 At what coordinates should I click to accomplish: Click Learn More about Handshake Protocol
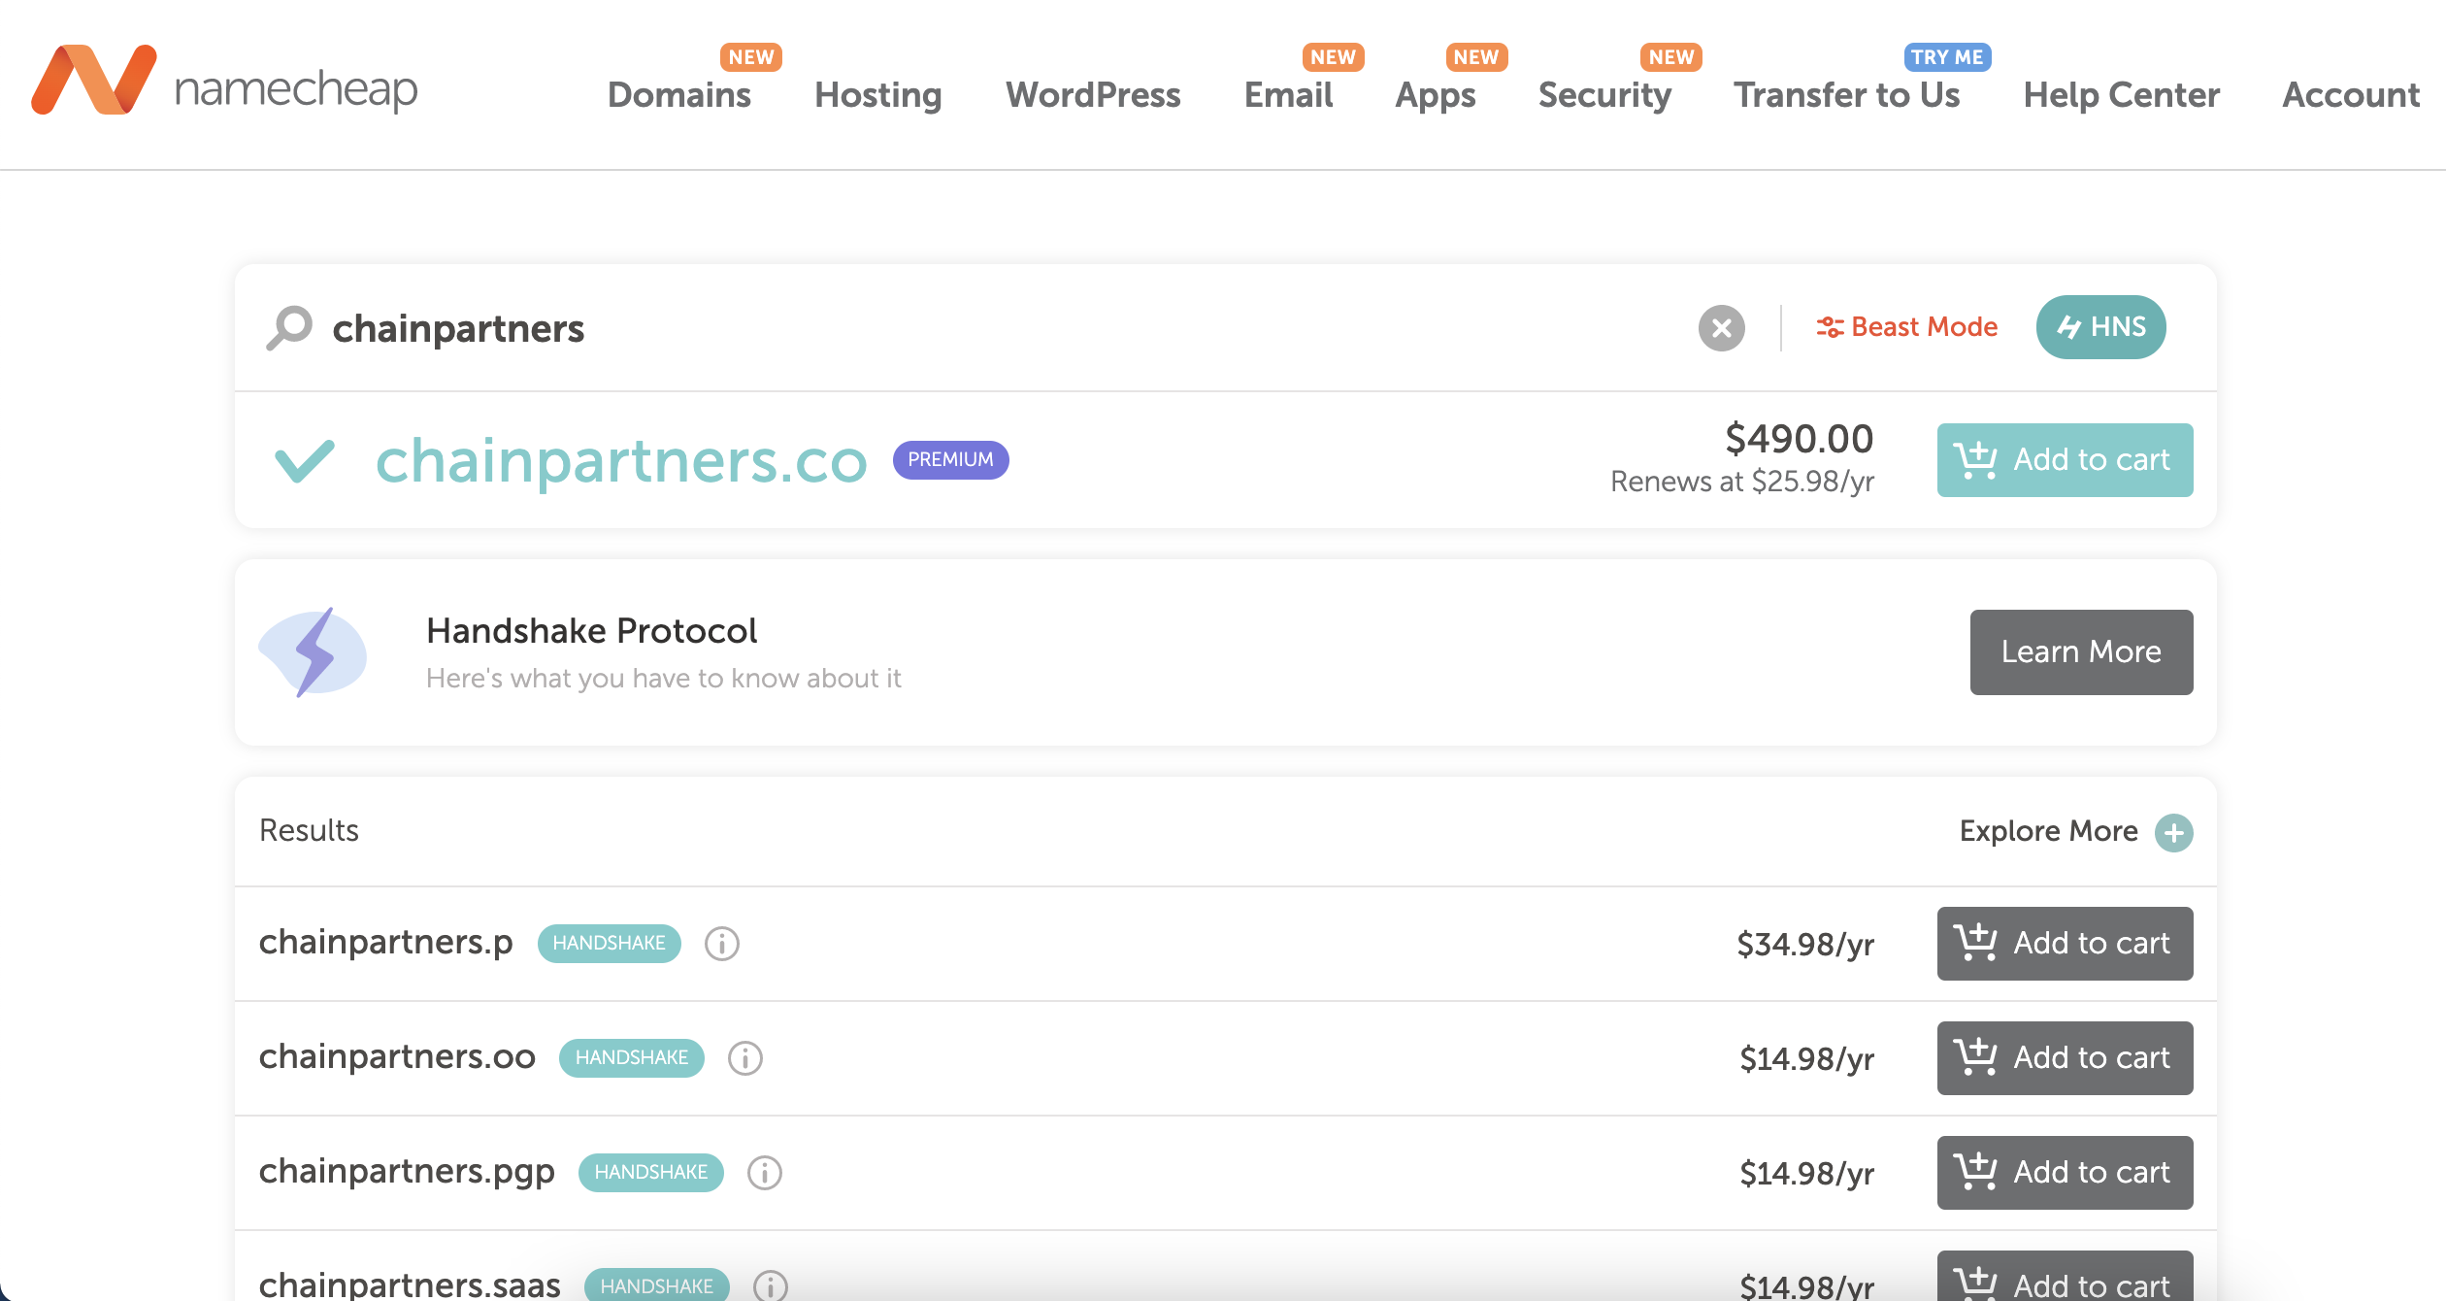tap(2081, 651)
